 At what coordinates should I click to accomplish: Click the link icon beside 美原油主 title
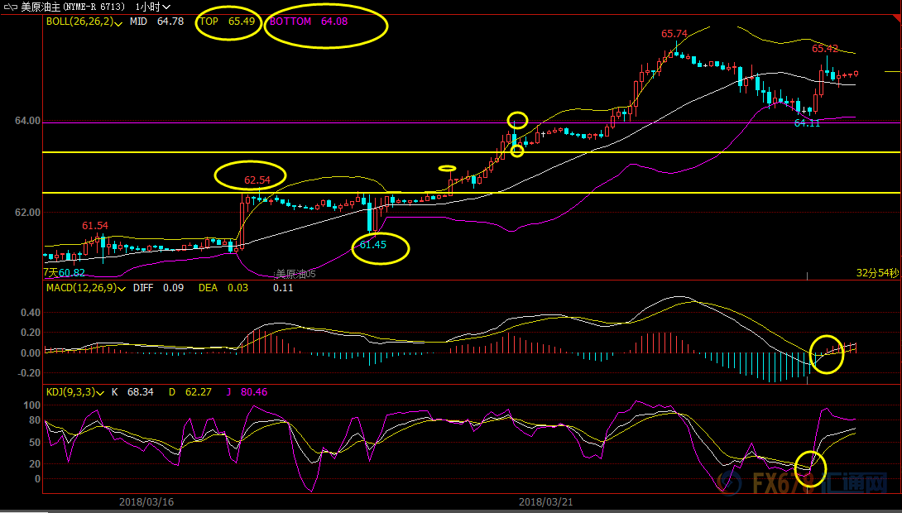[x=11, y=7]
